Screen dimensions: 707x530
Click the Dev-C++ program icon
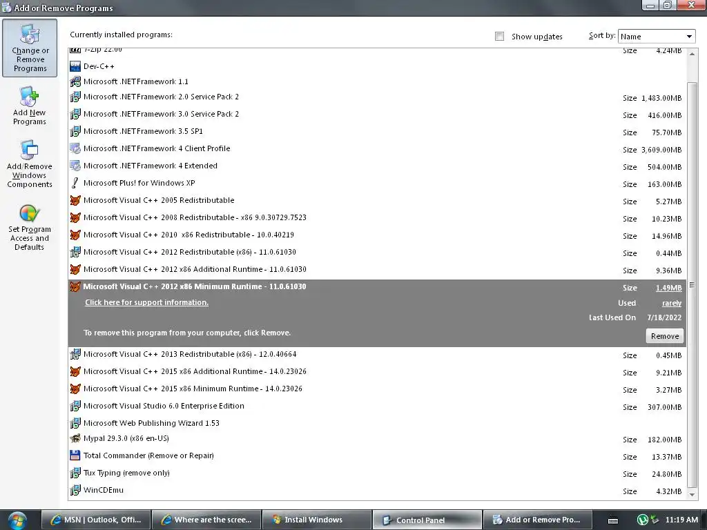[75, 66]
